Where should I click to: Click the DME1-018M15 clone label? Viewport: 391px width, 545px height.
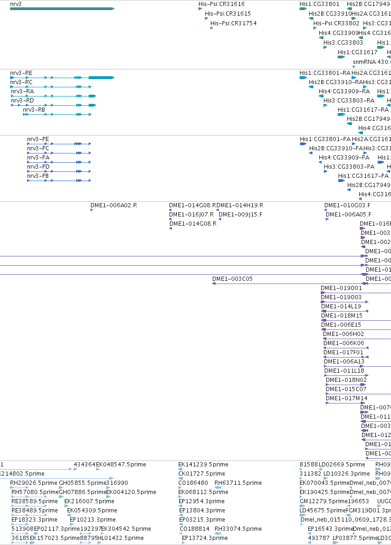(342, 316)
